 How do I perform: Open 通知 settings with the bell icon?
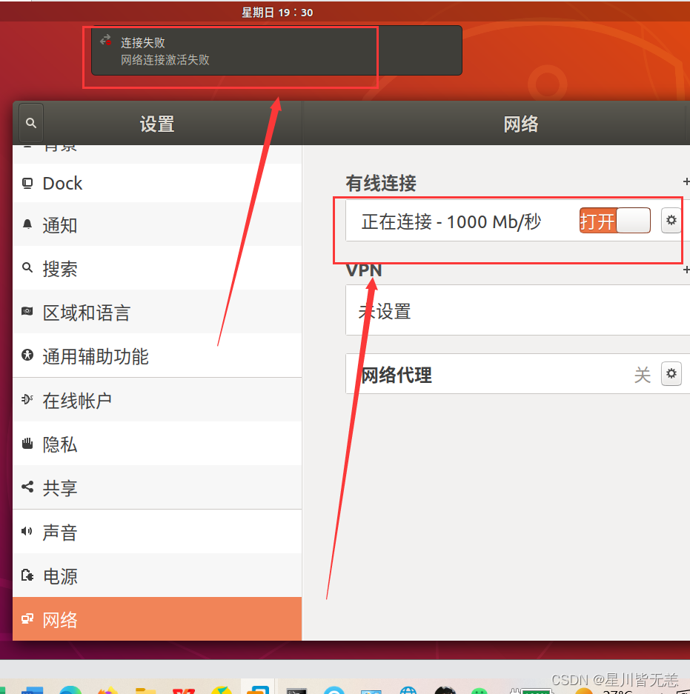pos(157,224)
